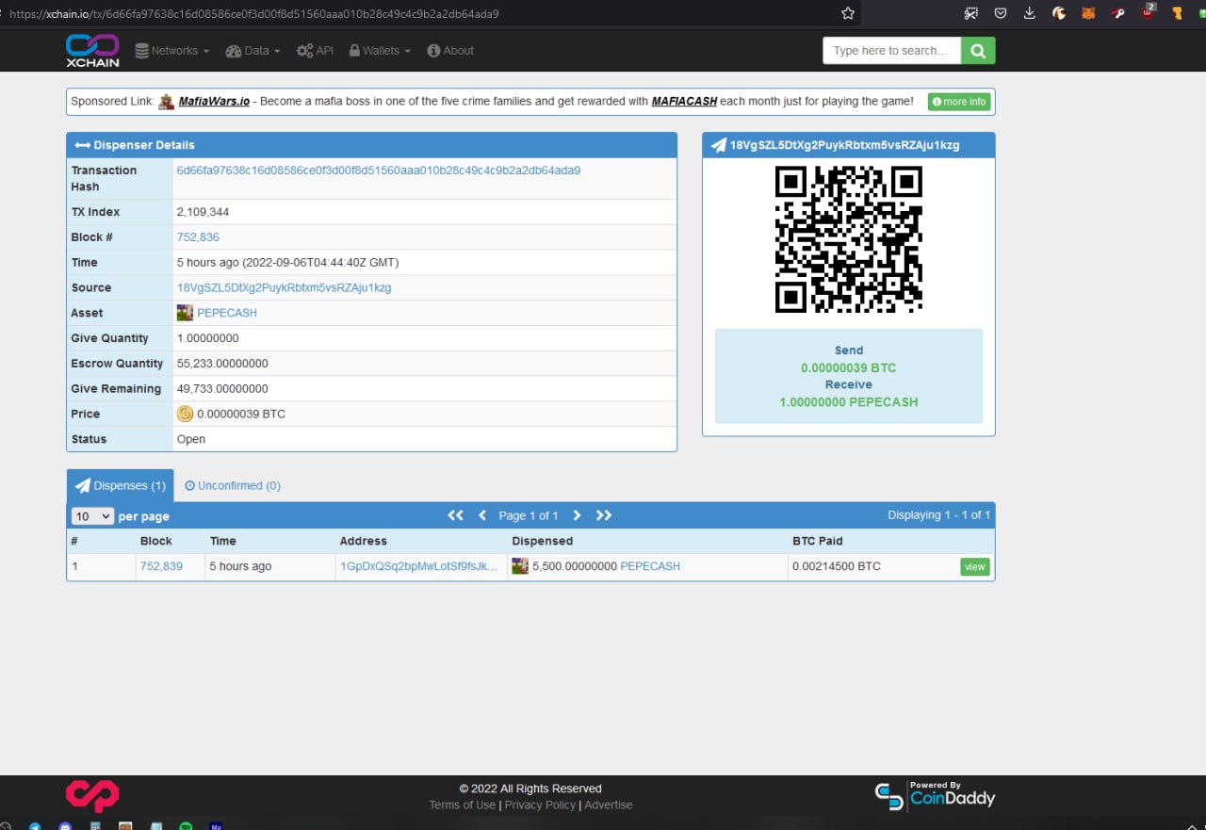Click the Status value Open
1206x830 pixels.
coord(190,439)
